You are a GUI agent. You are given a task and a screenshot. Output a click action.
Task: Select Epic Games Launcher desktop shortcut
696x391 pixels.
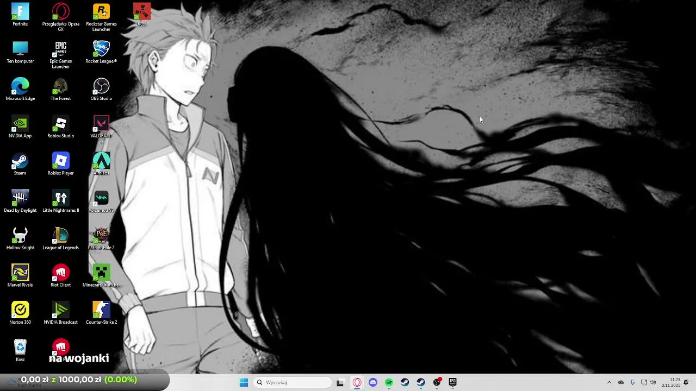pyautogui.click(x=60, y=55)
